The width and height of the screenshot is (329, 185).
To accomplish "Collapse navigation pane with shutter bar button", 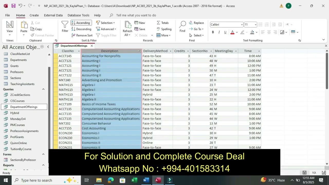I will coord(48,47).
